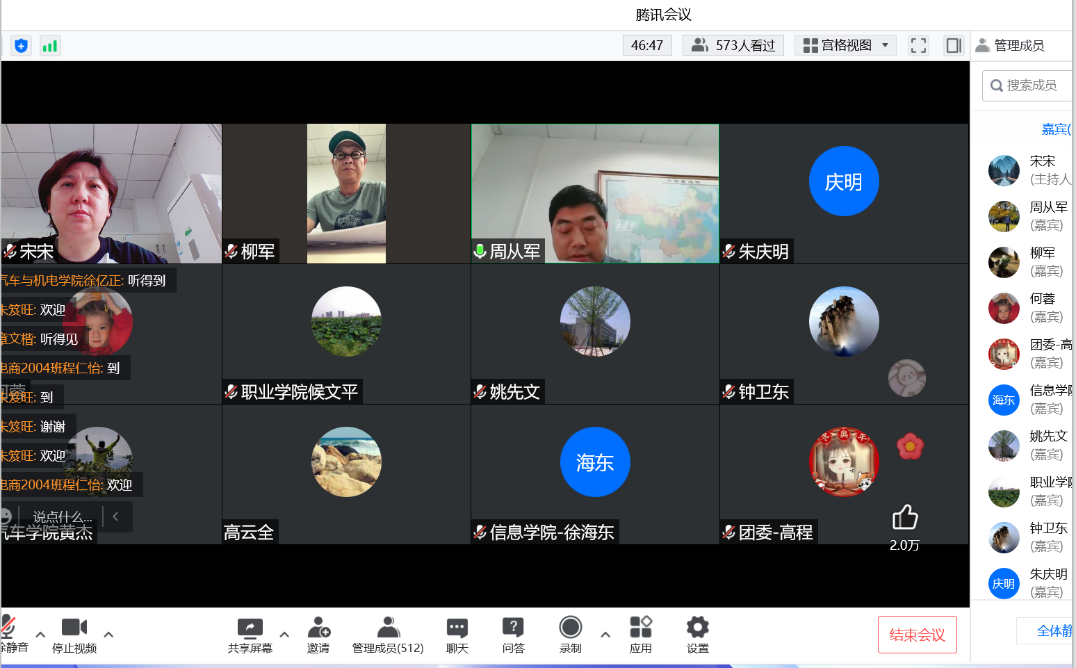Click muted mic icon on 柳军 label
This screenshot has height=668, width=1076.
(231, 252)
